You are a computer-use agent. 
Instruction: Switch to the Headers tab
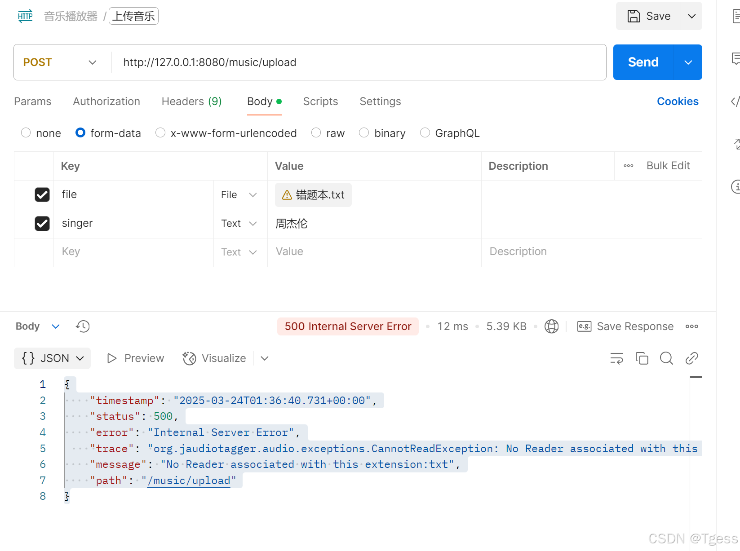(191, 101)
